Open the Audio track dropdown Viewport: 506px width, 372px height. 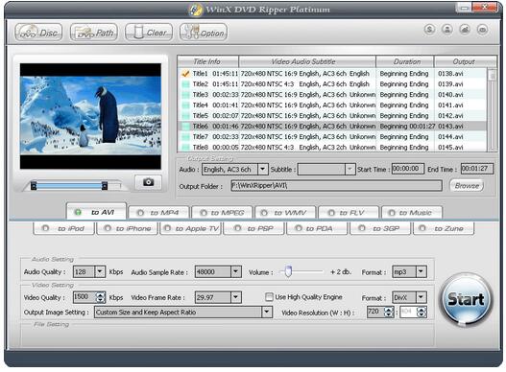click(x=263, y=170)
